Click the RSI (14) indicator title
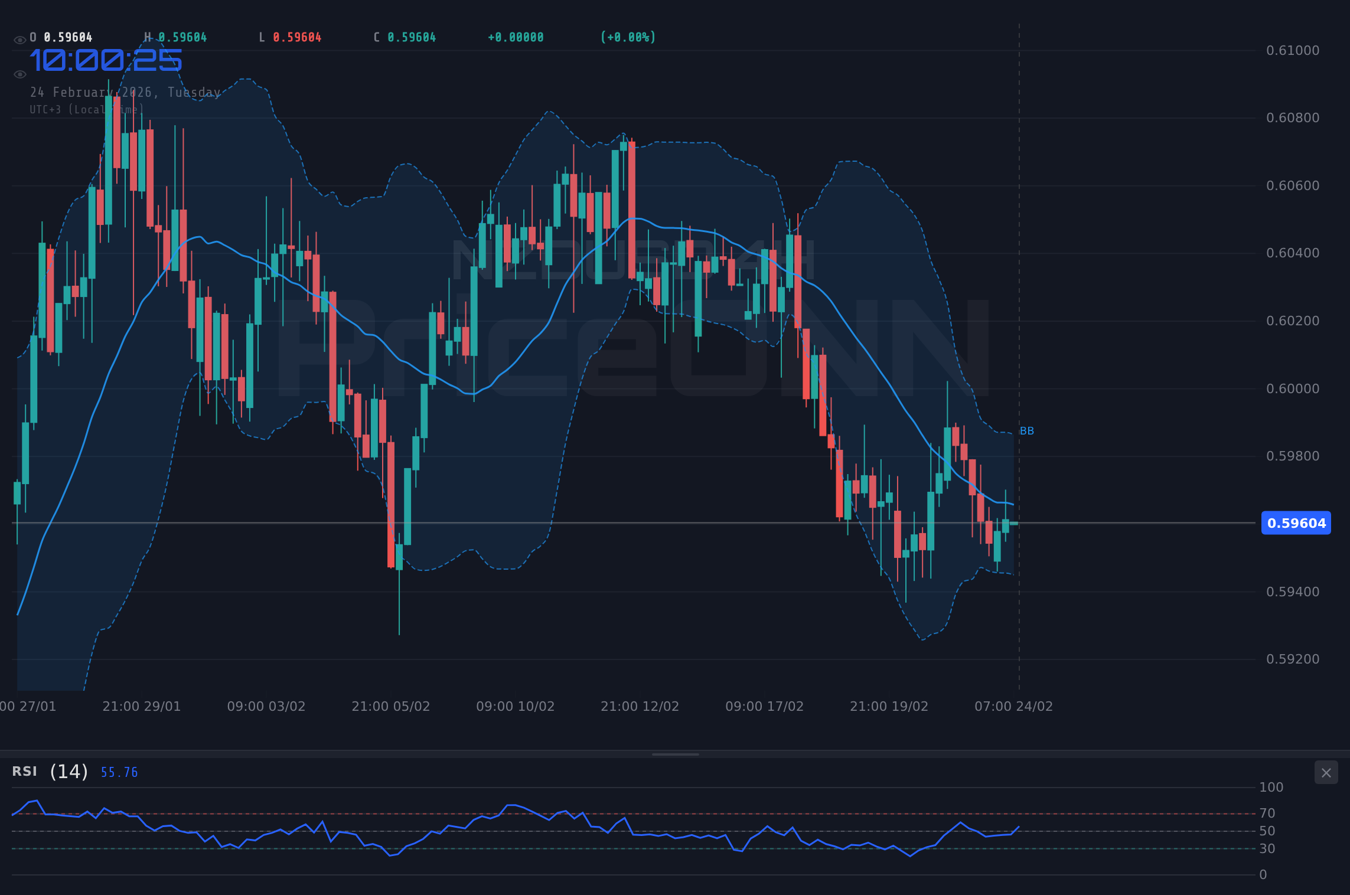This screenshot has width=1350, height=895. click(47, 772)
